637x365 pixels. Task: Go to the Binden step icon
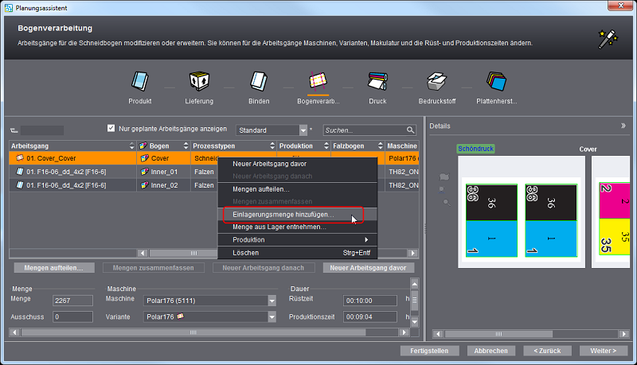(x=258, y=81)
